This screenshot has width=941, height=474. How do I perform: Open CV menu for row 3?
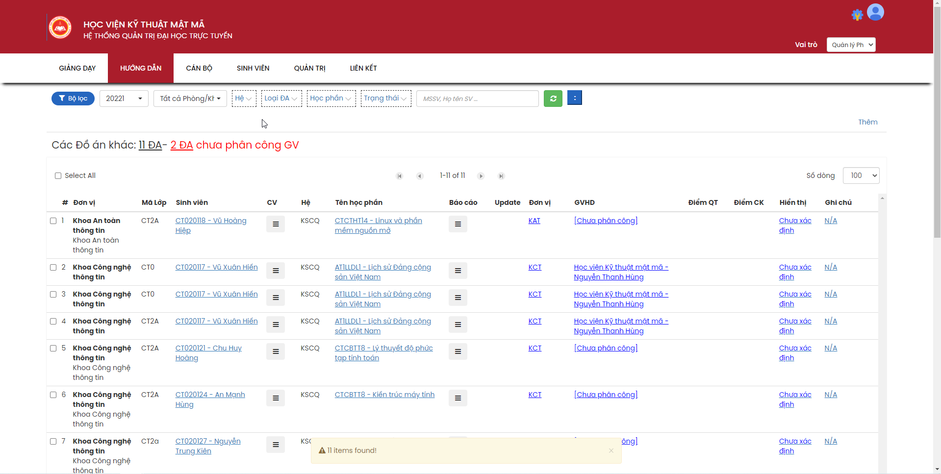[276, 298]
